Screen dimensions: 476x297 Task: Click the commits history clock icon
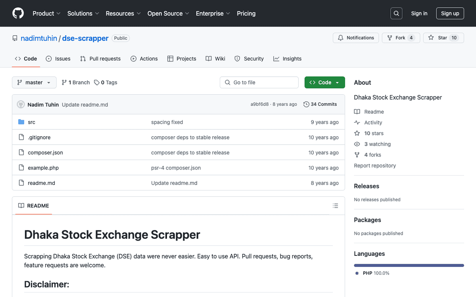point(306,104)
